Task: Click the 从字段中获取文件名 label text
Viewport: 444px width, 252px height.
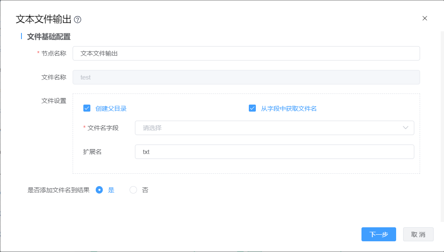Action: [x=288, y=109]
